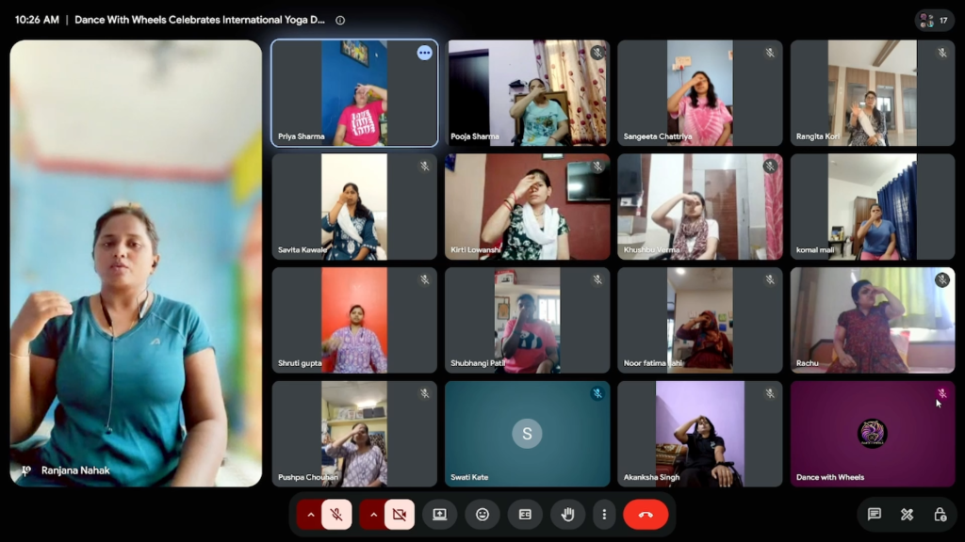Expand video settings arrow beside camera
This screenshot has width=965, height=542.
373,515
